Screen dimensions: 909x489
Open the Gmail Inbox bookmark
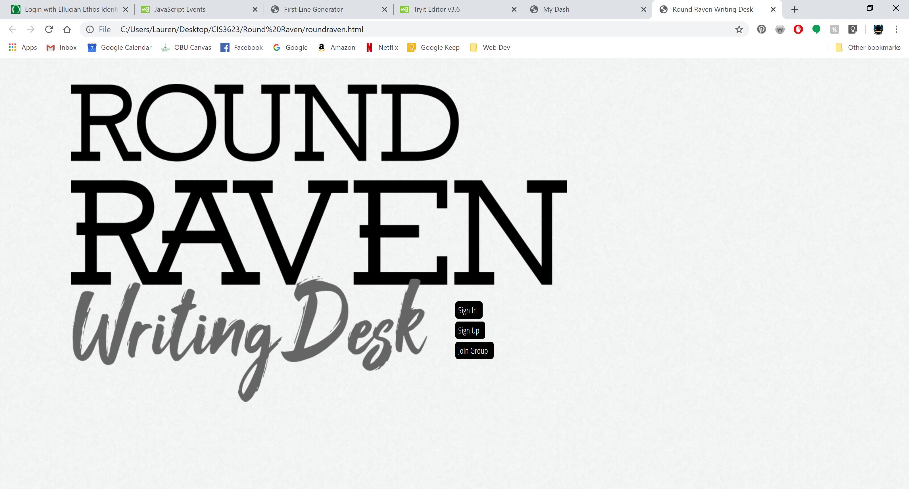coord(61,47)
